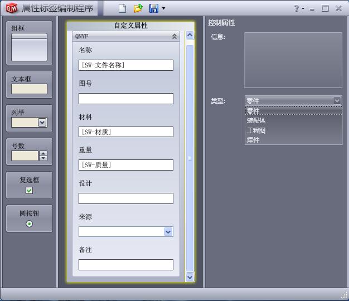Click the 名称 input field
Image resolution: width=349 pixels, height=301 pixels.
(126, 65)
